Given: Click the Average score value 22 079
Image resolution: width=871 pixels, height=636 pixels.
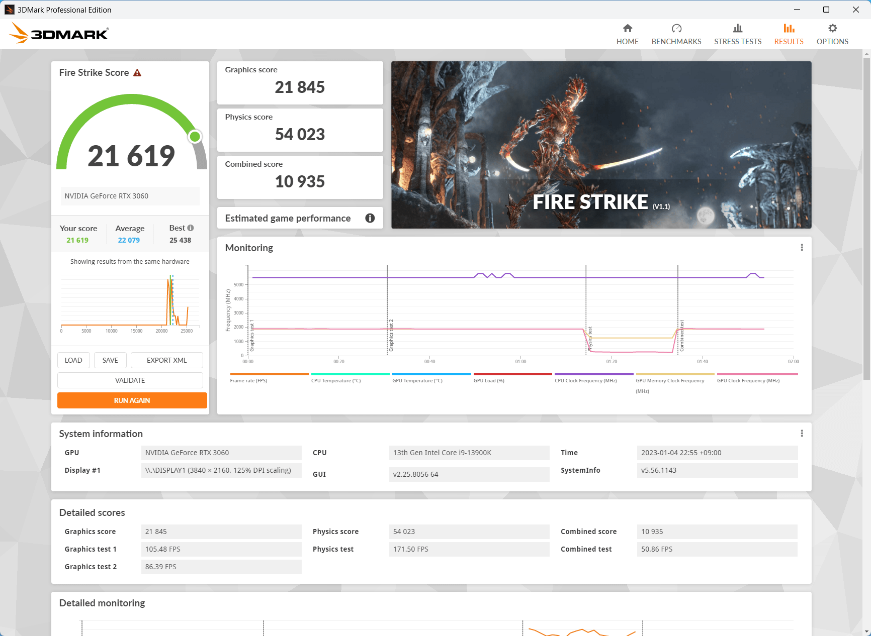Looking at the screenshot, I should (129, 240).
